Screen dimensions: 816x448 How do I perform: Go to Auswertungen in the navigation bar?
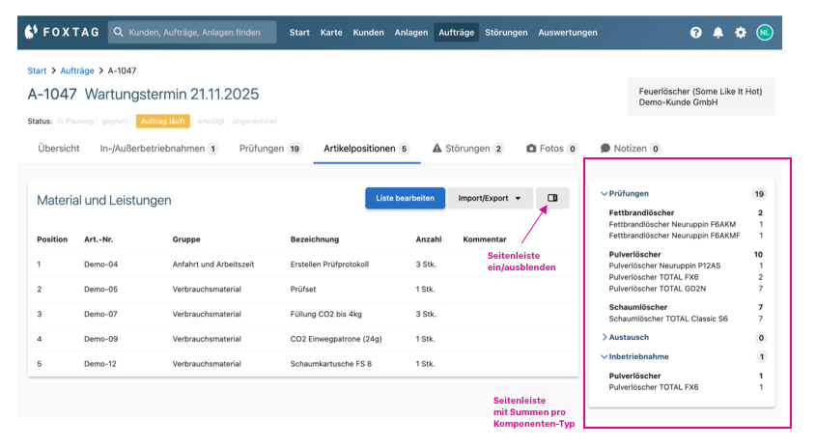point(568,32)
